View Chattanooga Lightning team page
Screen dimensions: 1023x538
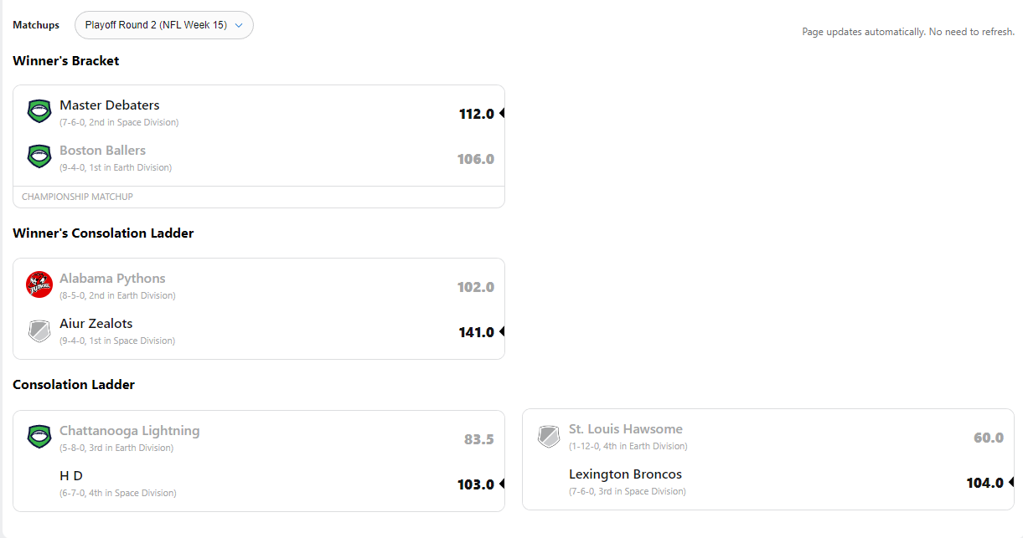pyautogui.click(x=129, y=431)
